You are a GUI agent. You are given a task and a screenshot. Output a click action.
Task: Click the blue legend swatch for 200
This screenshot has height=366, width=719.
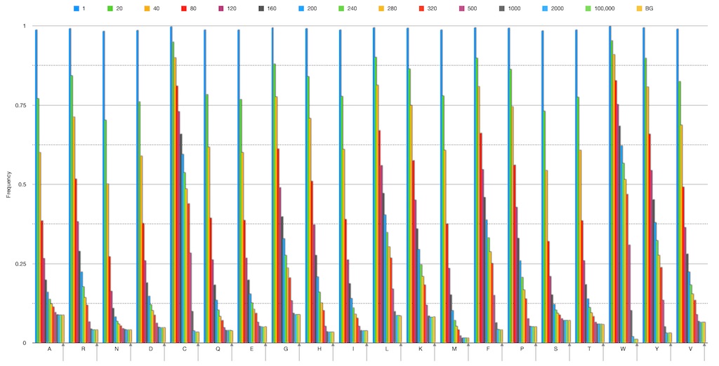click(301, 8)
